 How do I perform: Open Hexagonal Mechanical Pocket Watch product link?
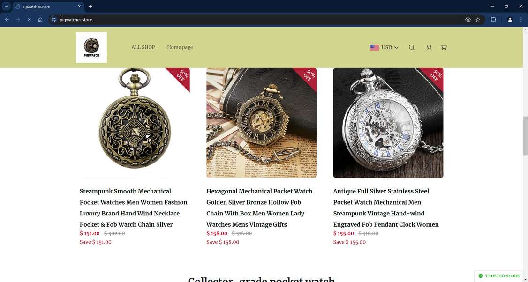click(259, 208)
